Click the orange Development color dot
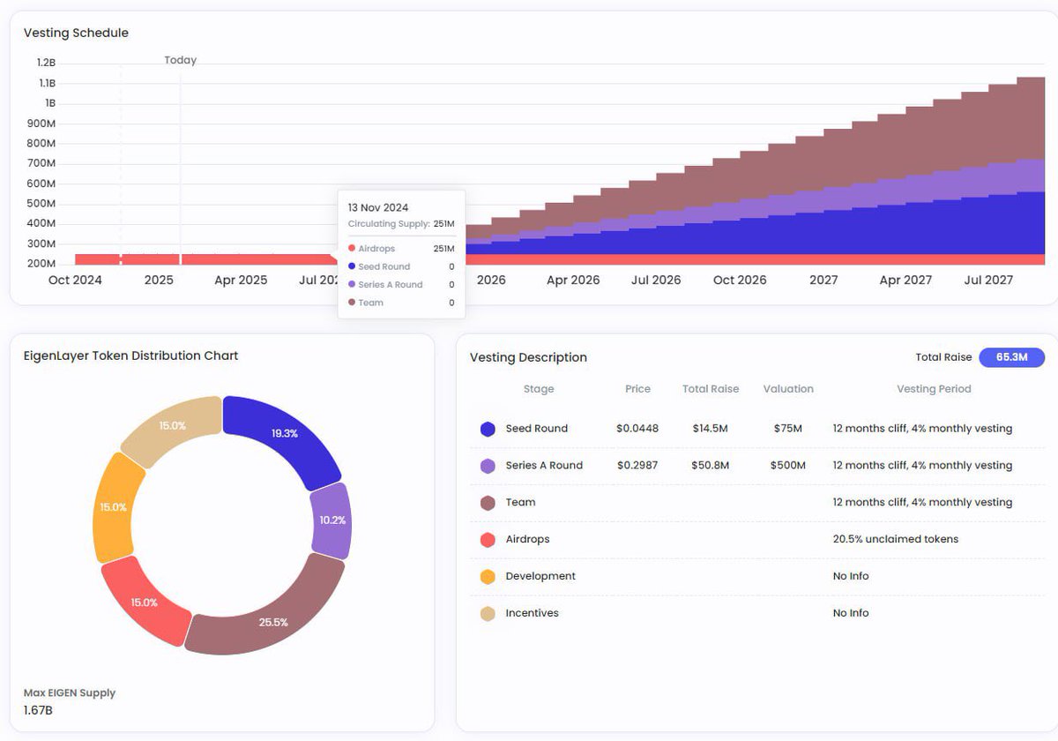Viewport: 1058px width, 741px height. click(x=488, y=577)
